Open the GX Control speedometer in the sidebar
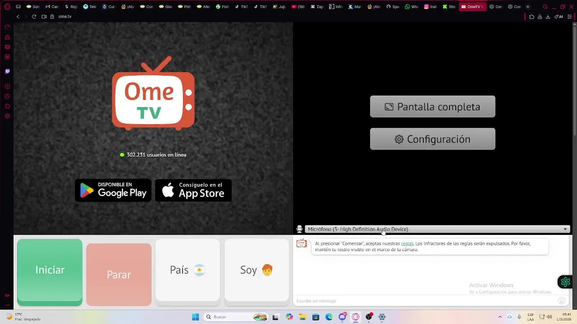The image size is (577, 324). [7, 27]
